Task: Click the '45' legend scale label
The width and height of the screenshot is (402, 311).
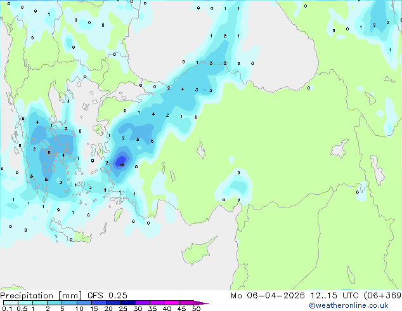Action: point(181,308)
